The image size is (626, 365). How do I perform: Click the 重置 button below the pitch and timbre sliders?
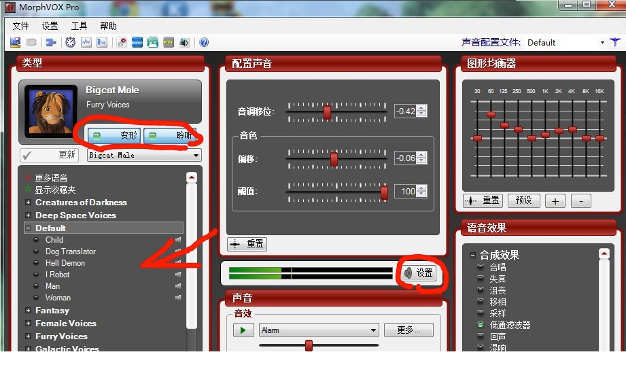(247, 243)
